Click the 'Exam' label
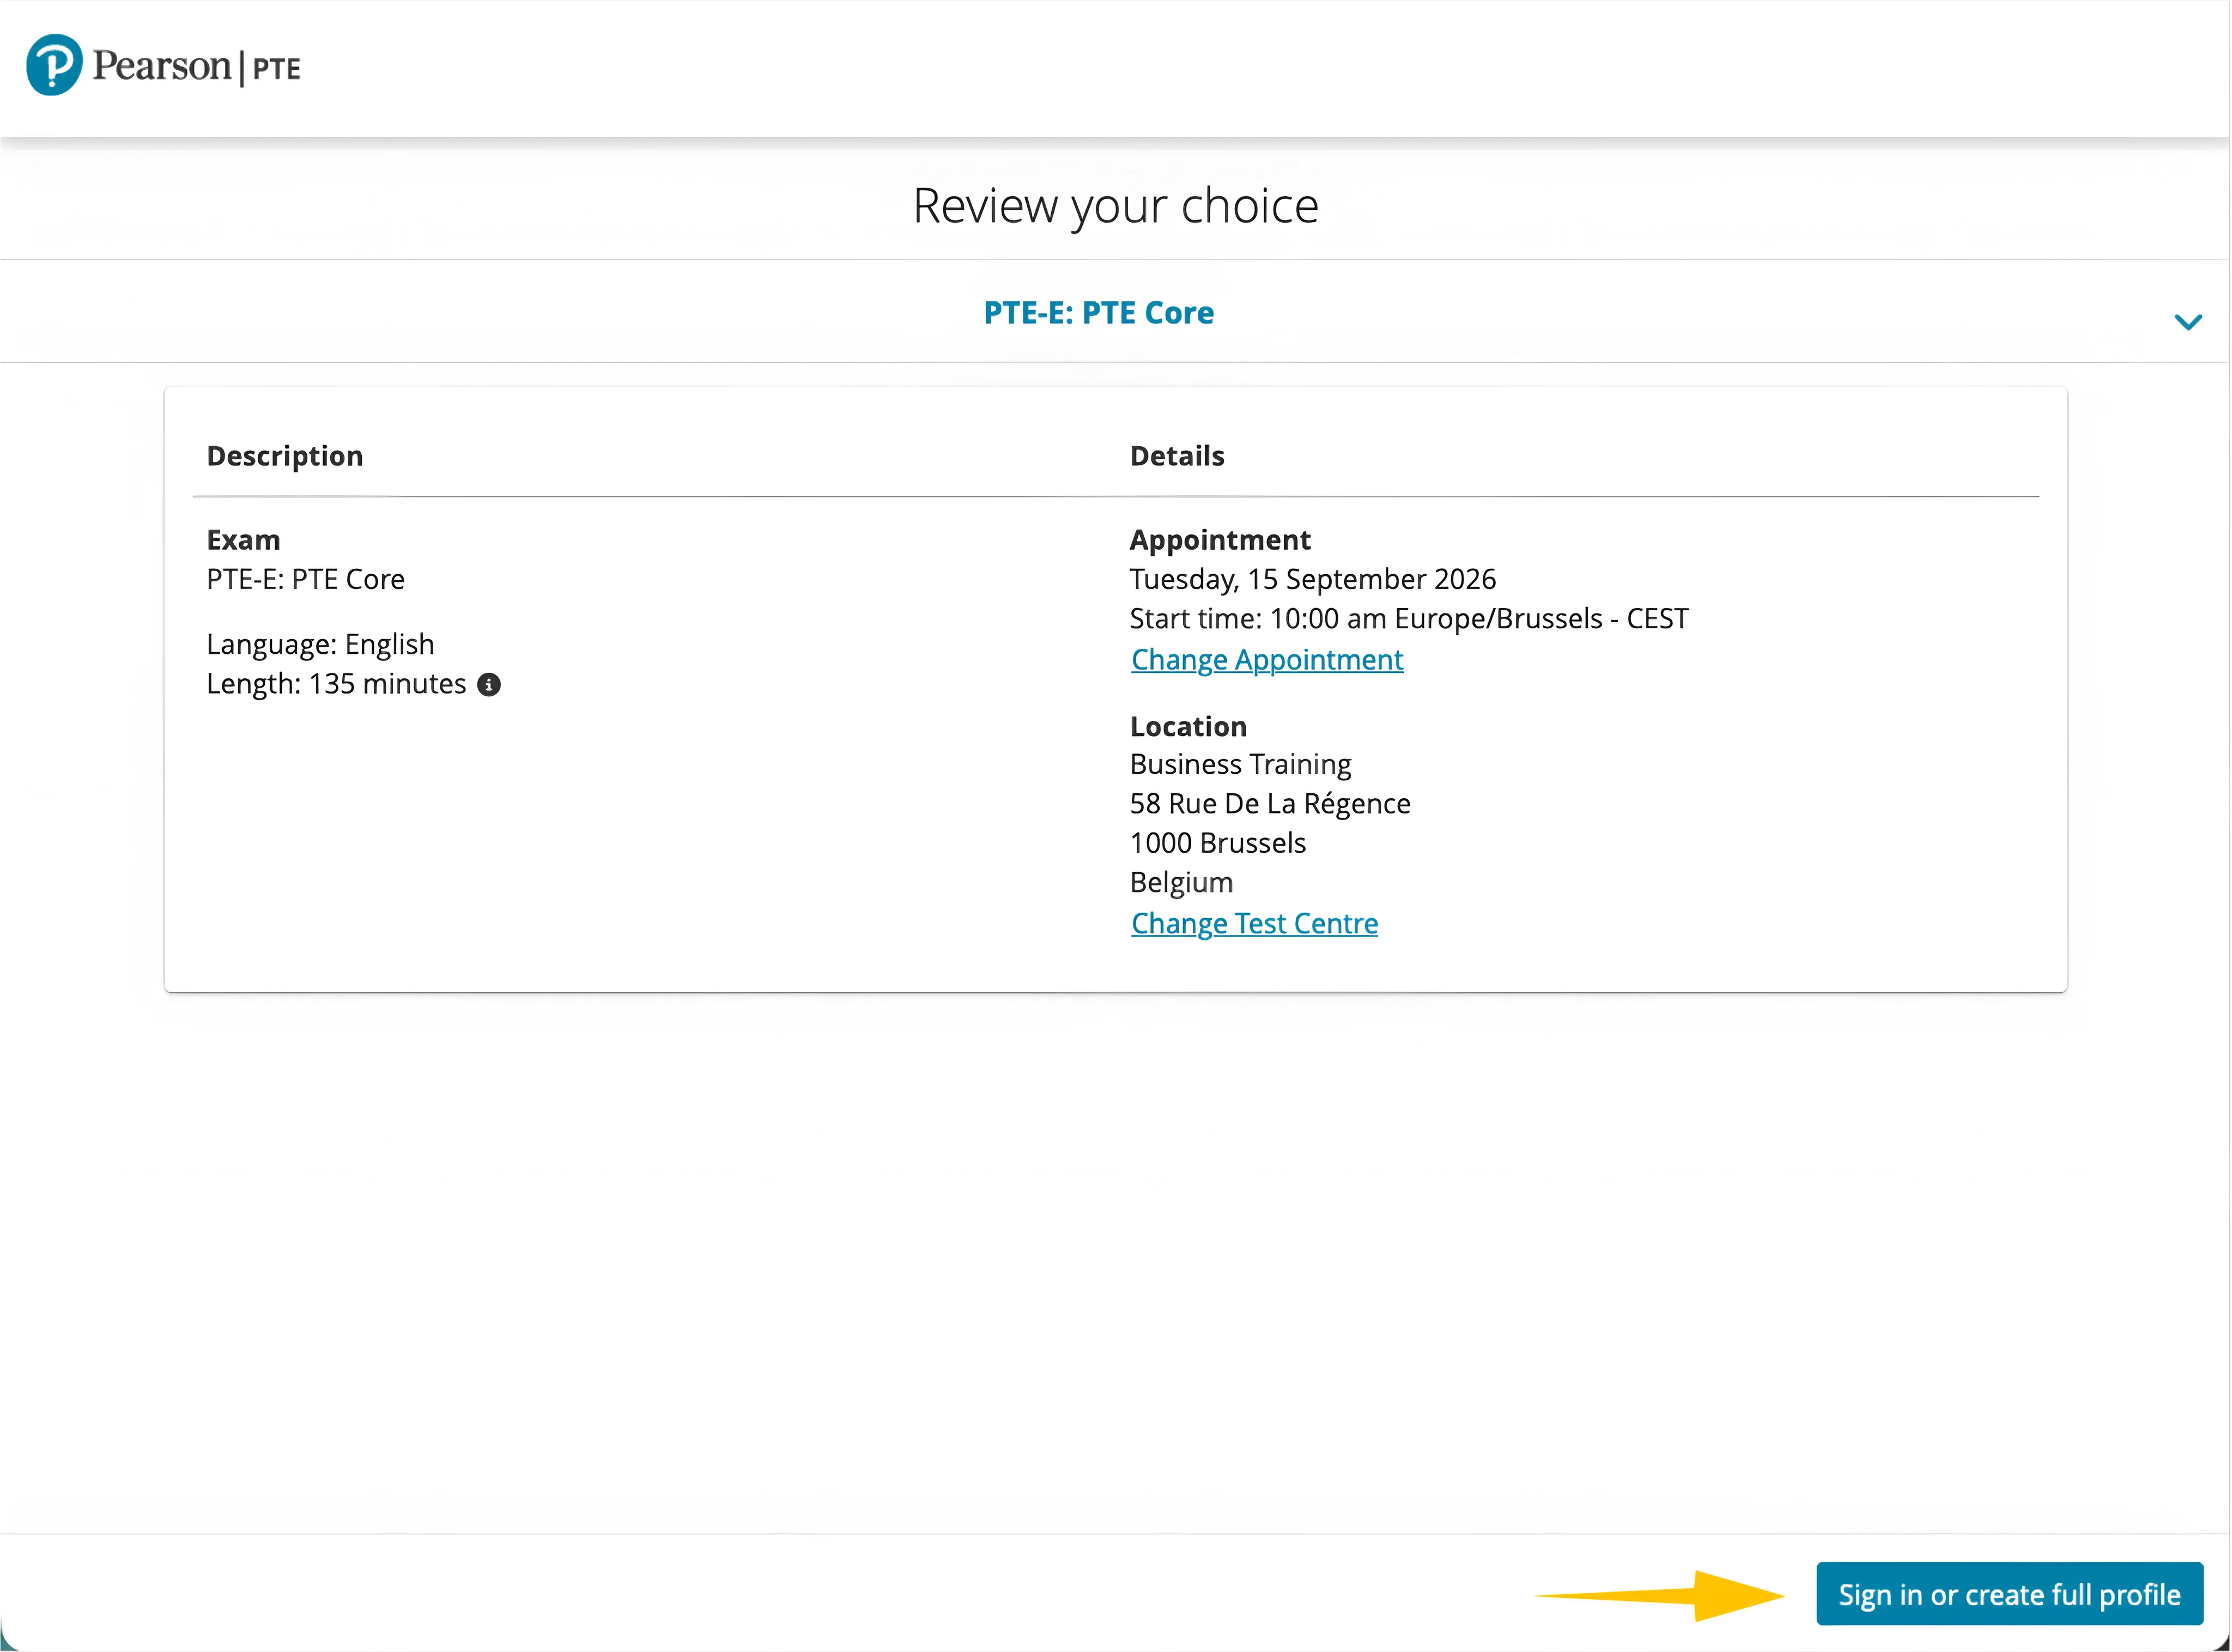The image size is (2232, 1652). tap(243, 540)
